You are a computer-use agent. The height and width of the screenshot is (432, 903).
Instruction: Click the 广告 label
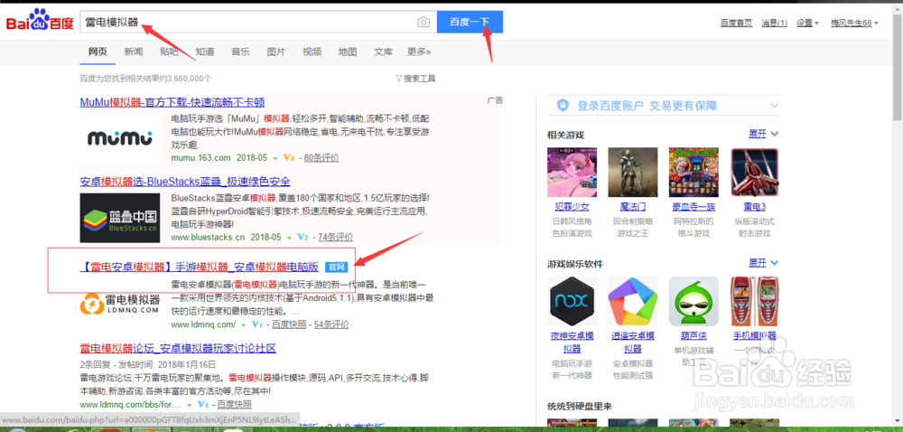pyautogui.click(x=495, y=99)
